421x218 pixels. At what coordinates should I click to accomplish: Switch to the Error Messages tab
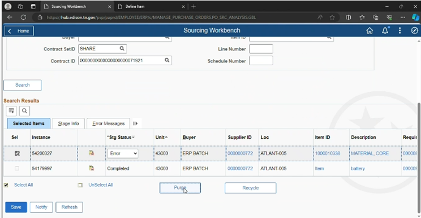pyautogui.click(x=108, y=123)
